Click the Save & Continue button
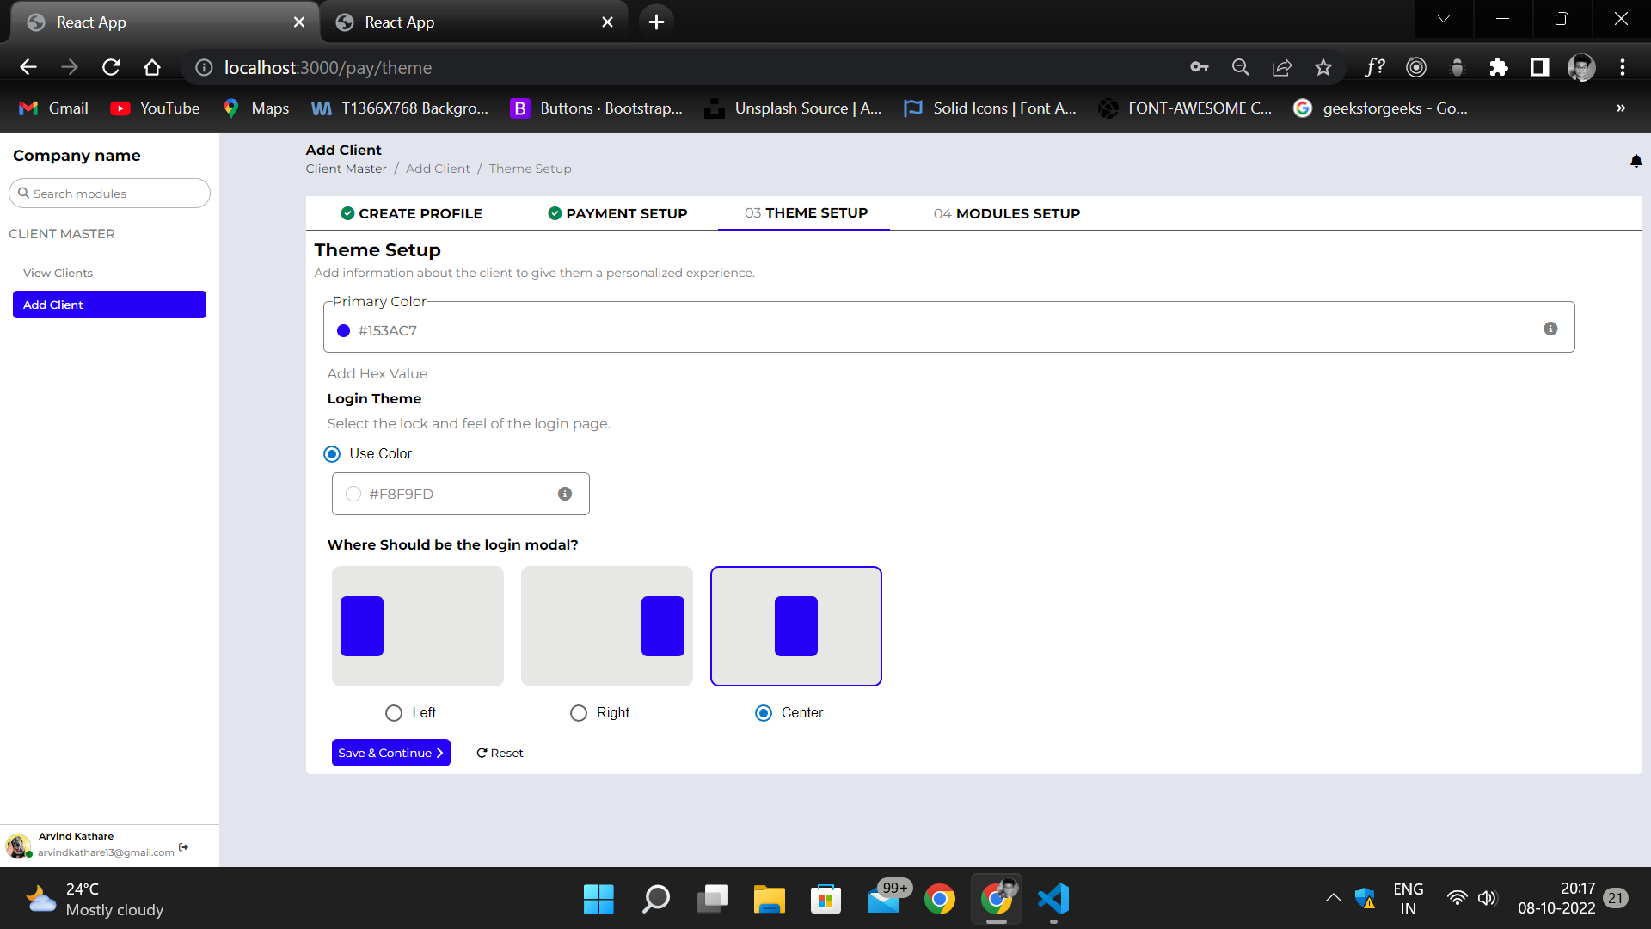This screenshot has height=929, width=1651. point(390,753)
